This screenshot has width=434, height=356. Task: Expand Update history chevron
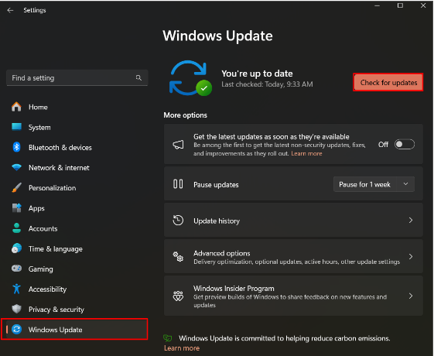point(411,221)
